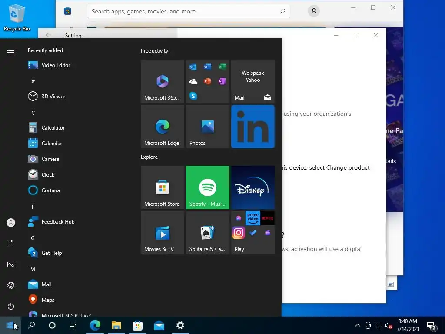Select the M section header
The image size is (445, 334).
pyautogui.click(x=33, y=270)
